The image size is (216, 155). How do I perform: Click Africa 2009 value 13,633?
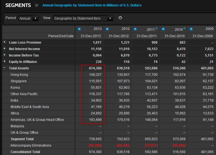(x=208, y=113)
